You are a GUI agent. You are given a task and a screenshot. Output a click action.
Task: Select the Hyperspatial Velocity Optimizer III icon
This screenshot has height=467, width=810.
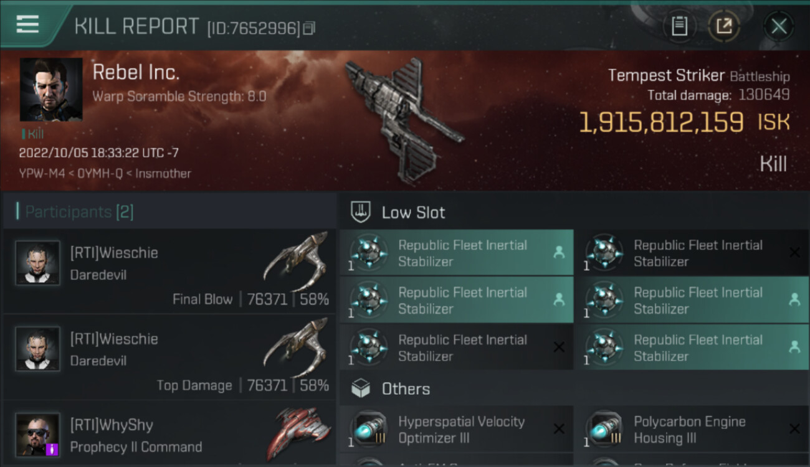pyautogui.click(x=369, y=430)
